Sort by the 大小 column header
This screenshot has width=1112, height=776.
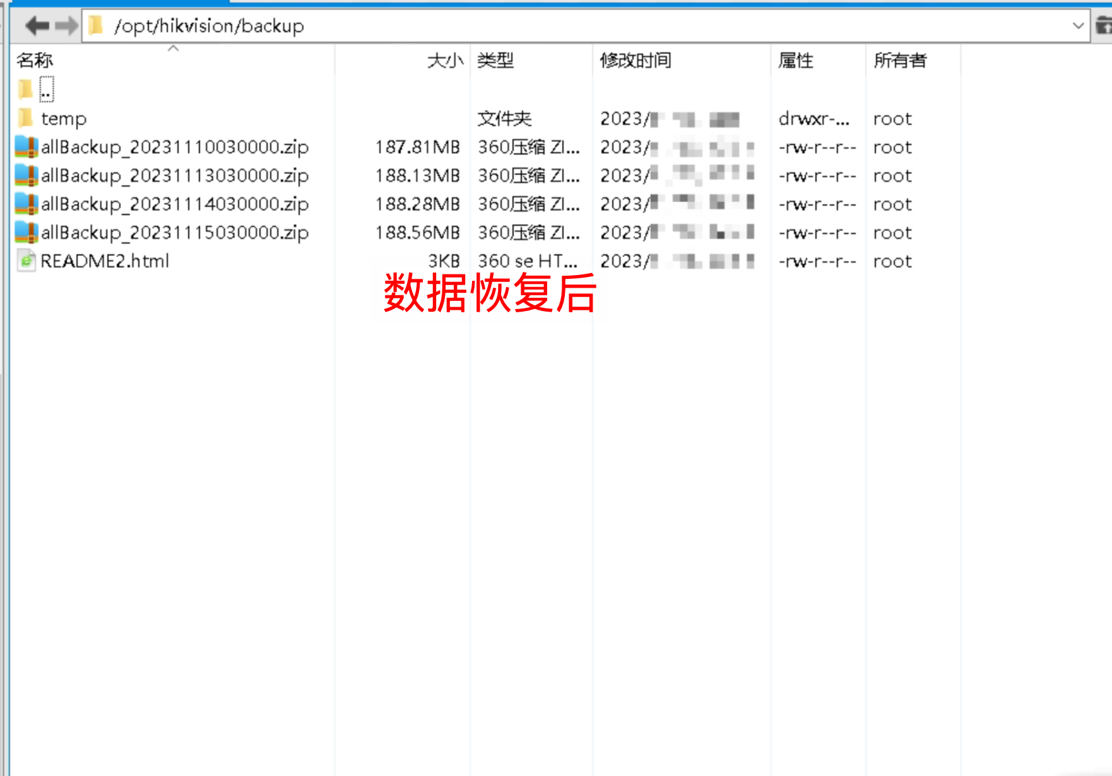coord(446,61)
